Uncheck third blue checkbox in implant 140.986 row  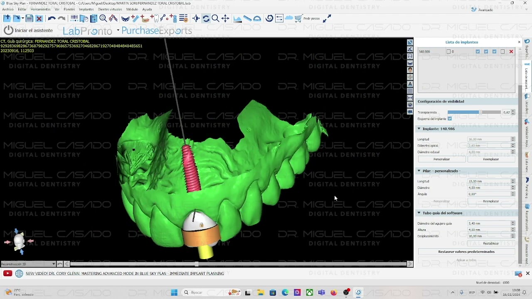click(x=494, y=51)
